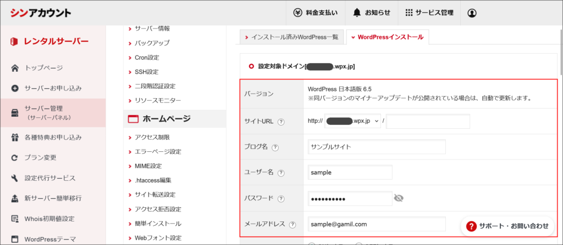Click the ブログ名 field containing サンプルサイト
The height and width of the screenshot is (245, 563).
coord(377,147)
